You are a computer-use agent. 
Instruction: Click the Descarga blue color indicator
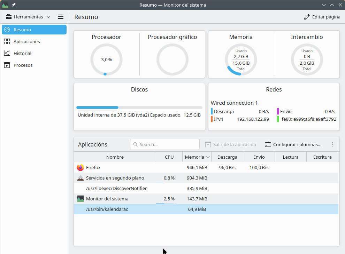212,111
